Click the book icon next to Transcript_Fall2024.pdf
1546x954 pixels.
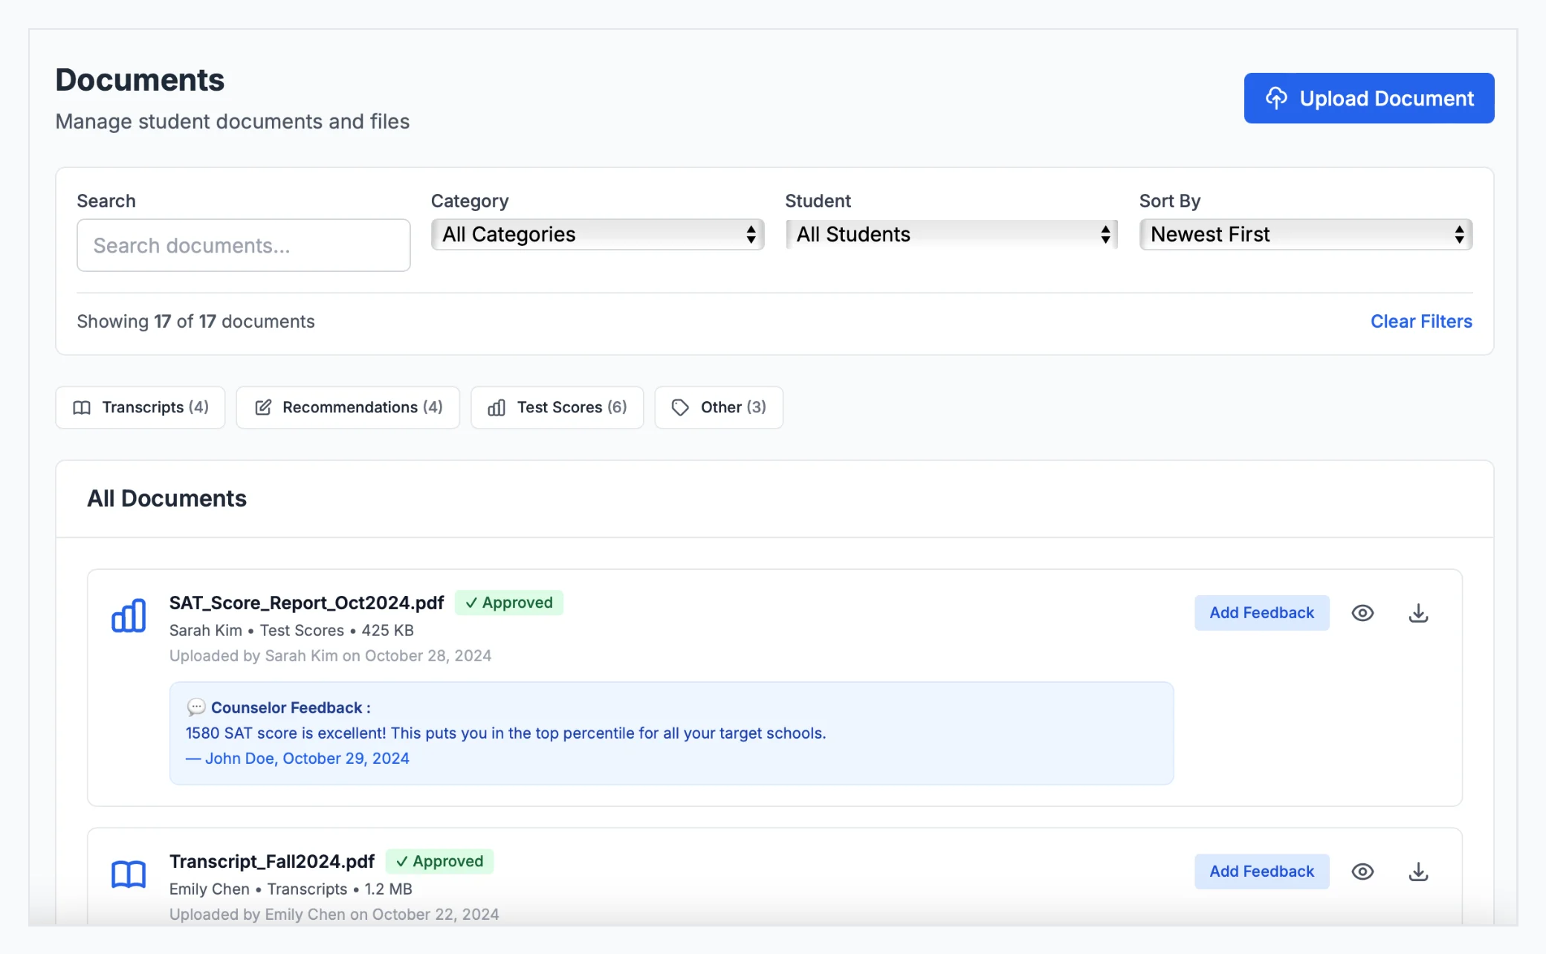click(x=129, y=874)
